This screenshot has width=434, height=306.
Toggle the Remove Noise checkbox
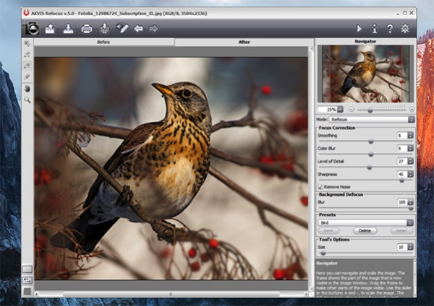320,187
